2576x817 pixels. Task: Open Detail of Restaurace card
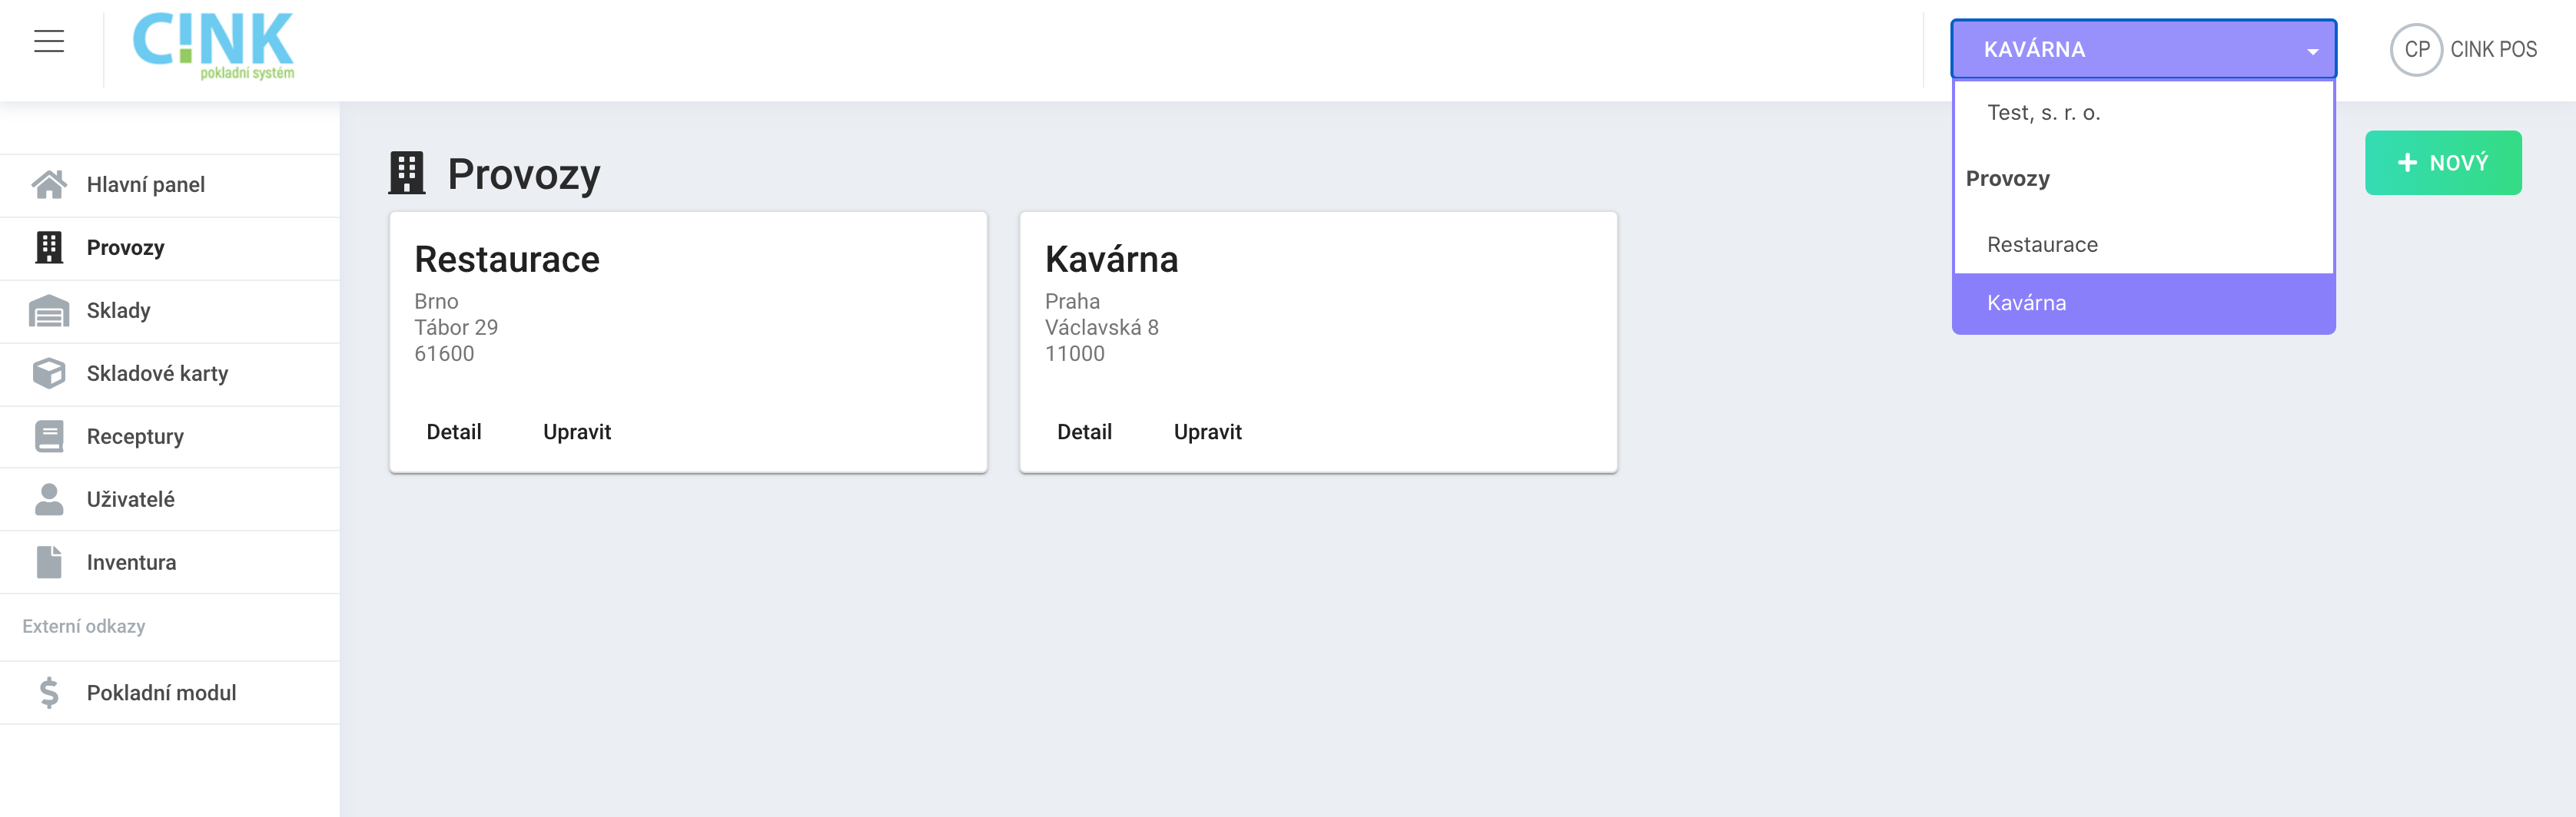tap(454, 432)
